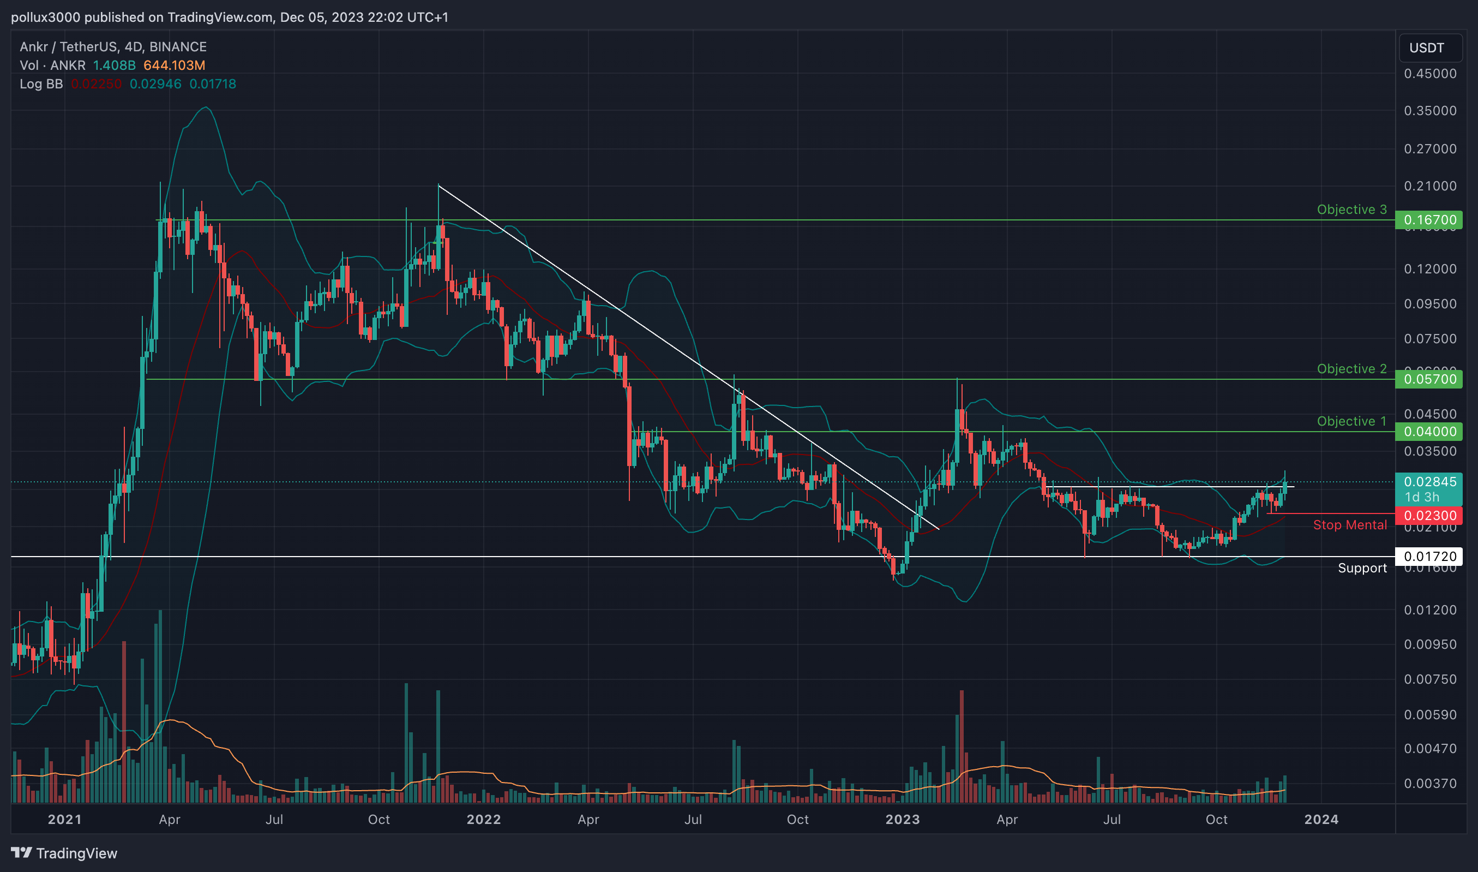Click the Objective 3 price label 0.16700
The image size is (1478, 872).
1429,220
